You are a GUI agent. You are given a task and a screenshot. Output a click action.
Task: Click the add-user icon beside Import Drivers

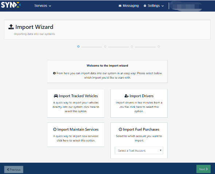126,96
